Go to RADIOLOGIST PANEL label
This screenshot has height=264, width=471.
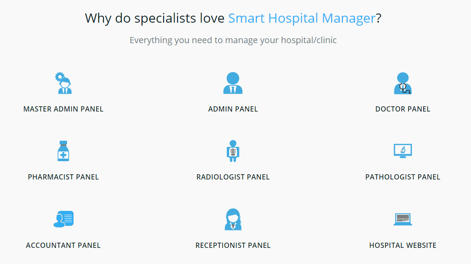click(x=233, y=177)
